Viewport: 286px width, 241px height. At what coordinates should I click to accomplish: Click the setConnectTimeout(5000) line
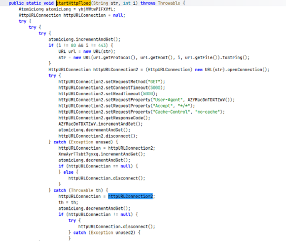(111, 88)
